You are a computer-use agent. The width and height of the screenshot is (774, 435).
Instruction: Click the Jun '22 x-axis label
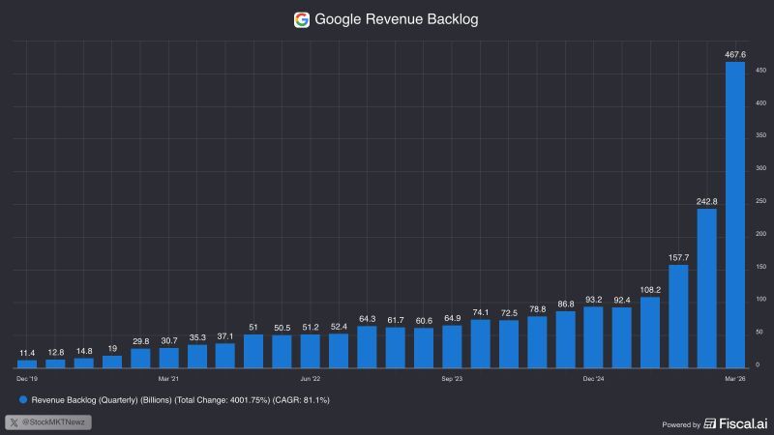coord(310,379)
